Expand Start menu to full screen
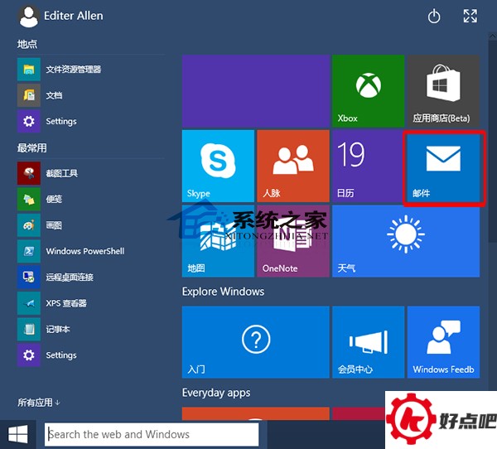This screenshot has height=449, width=497. (470, 16)
